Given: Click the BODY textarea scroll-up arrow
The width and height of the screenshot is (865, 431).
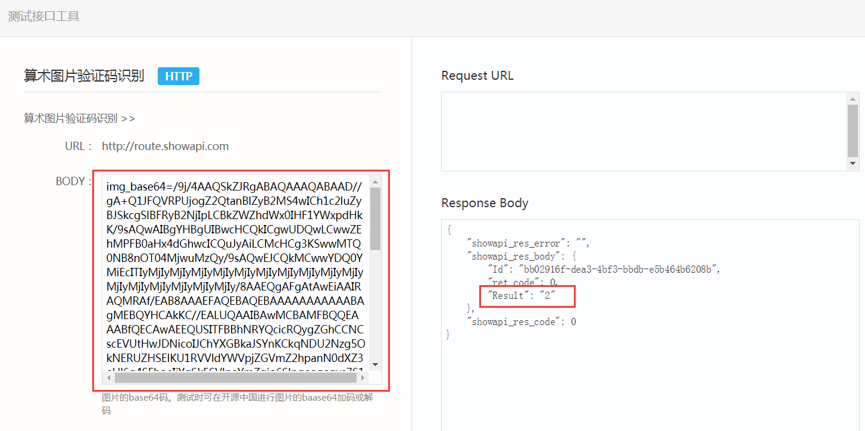Looking at the screenshot, I should pos(376,182).
